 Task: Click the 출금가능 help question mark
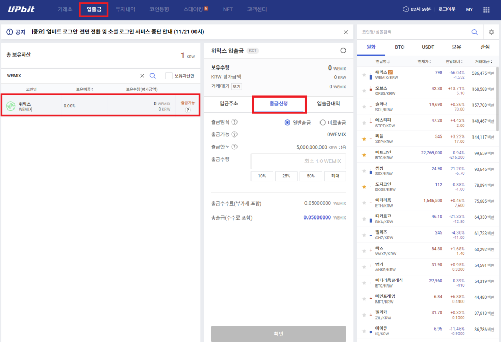pos(234,134)
